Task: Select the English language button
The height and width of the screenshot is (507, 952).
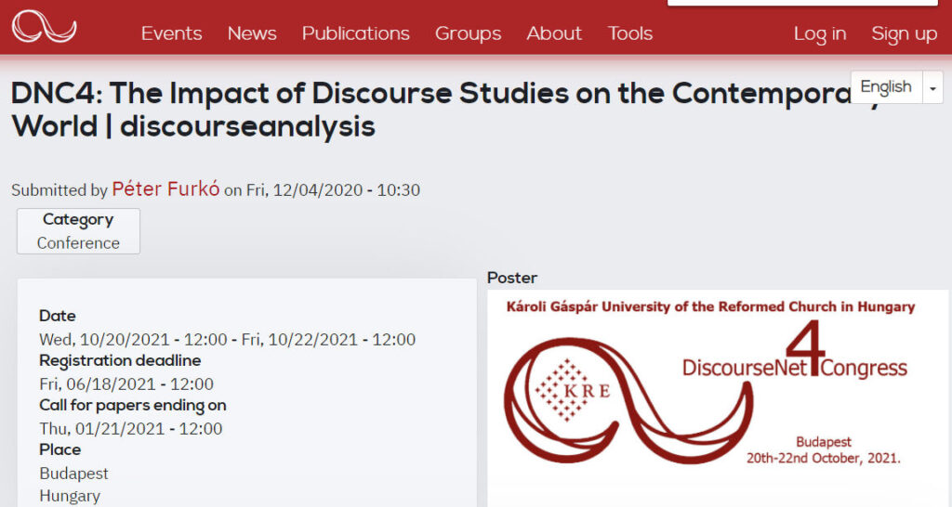Action: [x=886, y=87]
